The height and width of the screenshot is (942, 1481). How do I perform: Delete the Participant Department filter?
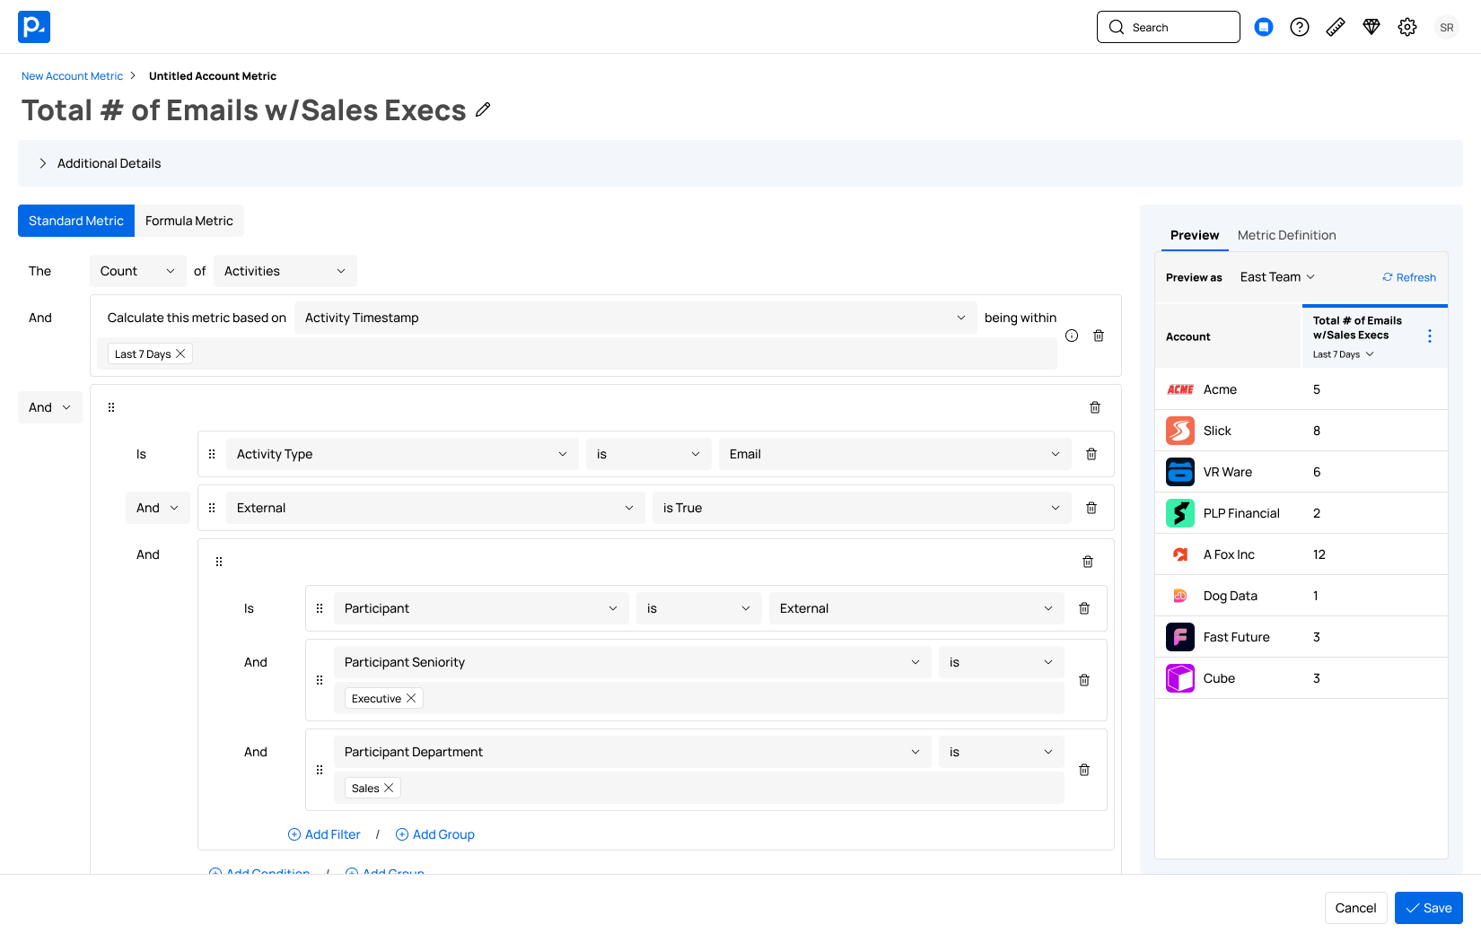[x=1084, y=770]
